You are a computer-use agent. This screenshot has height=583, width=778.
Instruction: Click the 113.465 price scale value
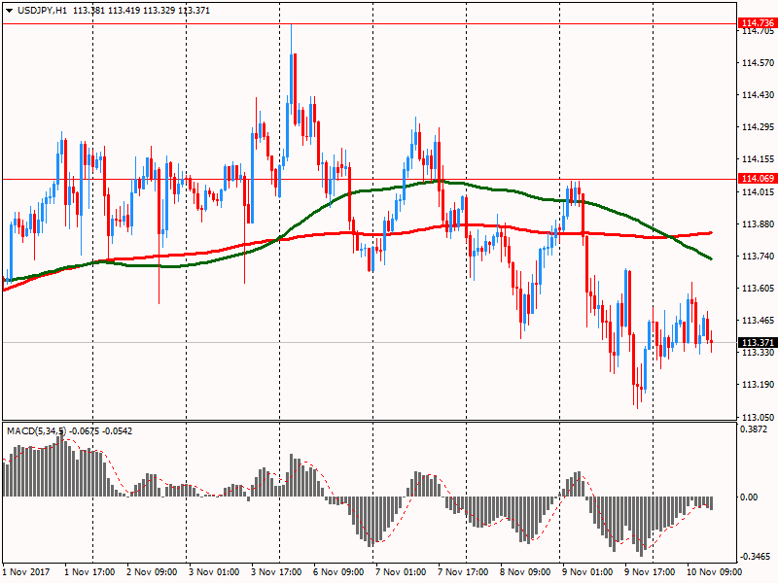(x=758, y=321)
